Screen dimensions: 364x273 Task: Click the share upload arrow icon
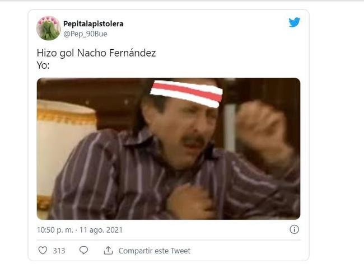coord(108,251)
